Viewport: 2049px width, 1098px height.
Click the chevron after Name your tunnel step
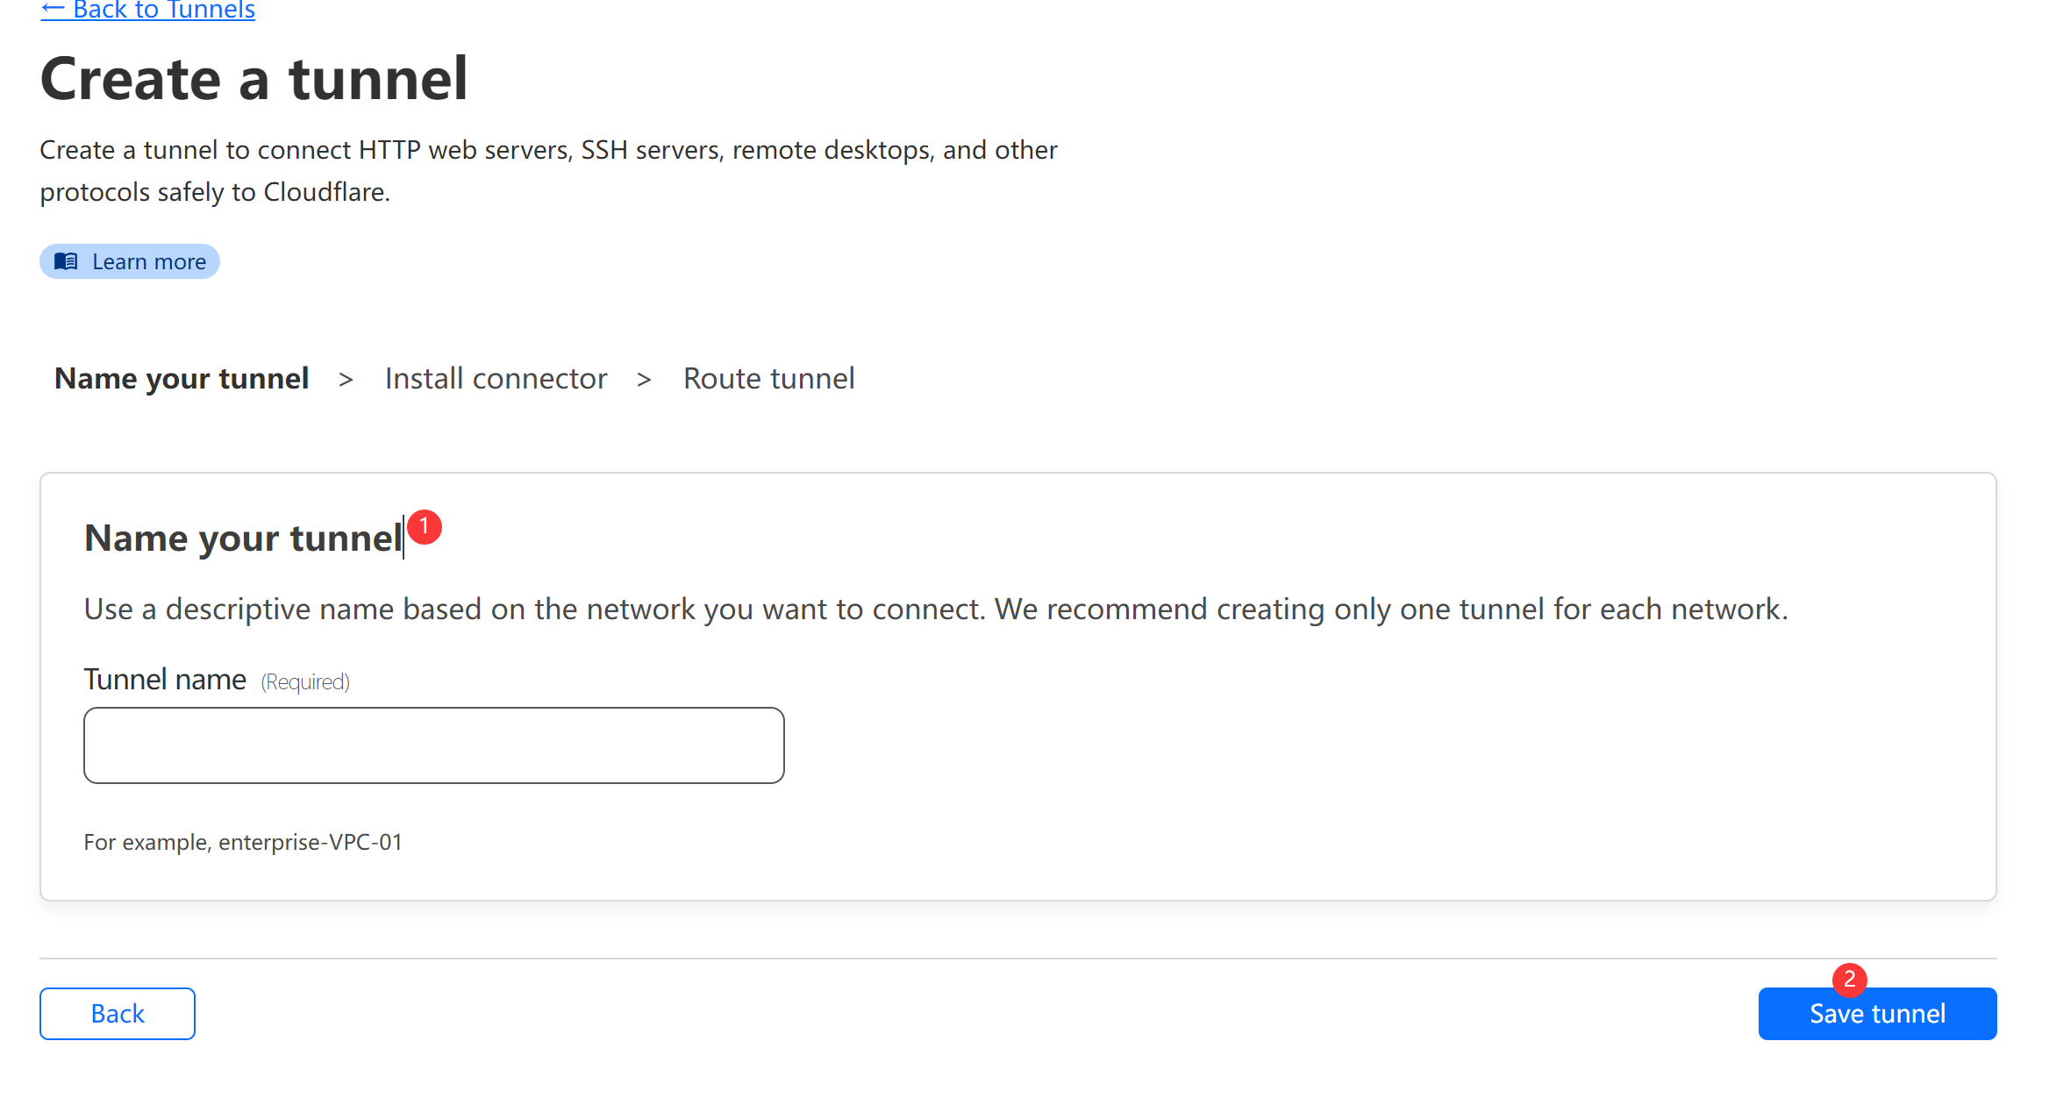[x=346, y=380]
